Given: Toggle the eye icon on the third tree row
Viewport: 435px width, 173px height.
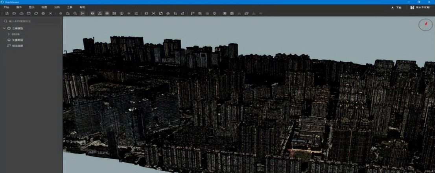Looking at the screenshot, I should click(x=9, y=40).
